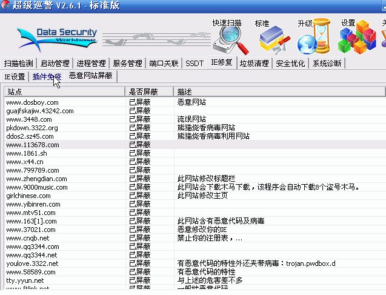Switch to the 垃圾清理 tab
This screenshot has height=295, width=386.
255,63
